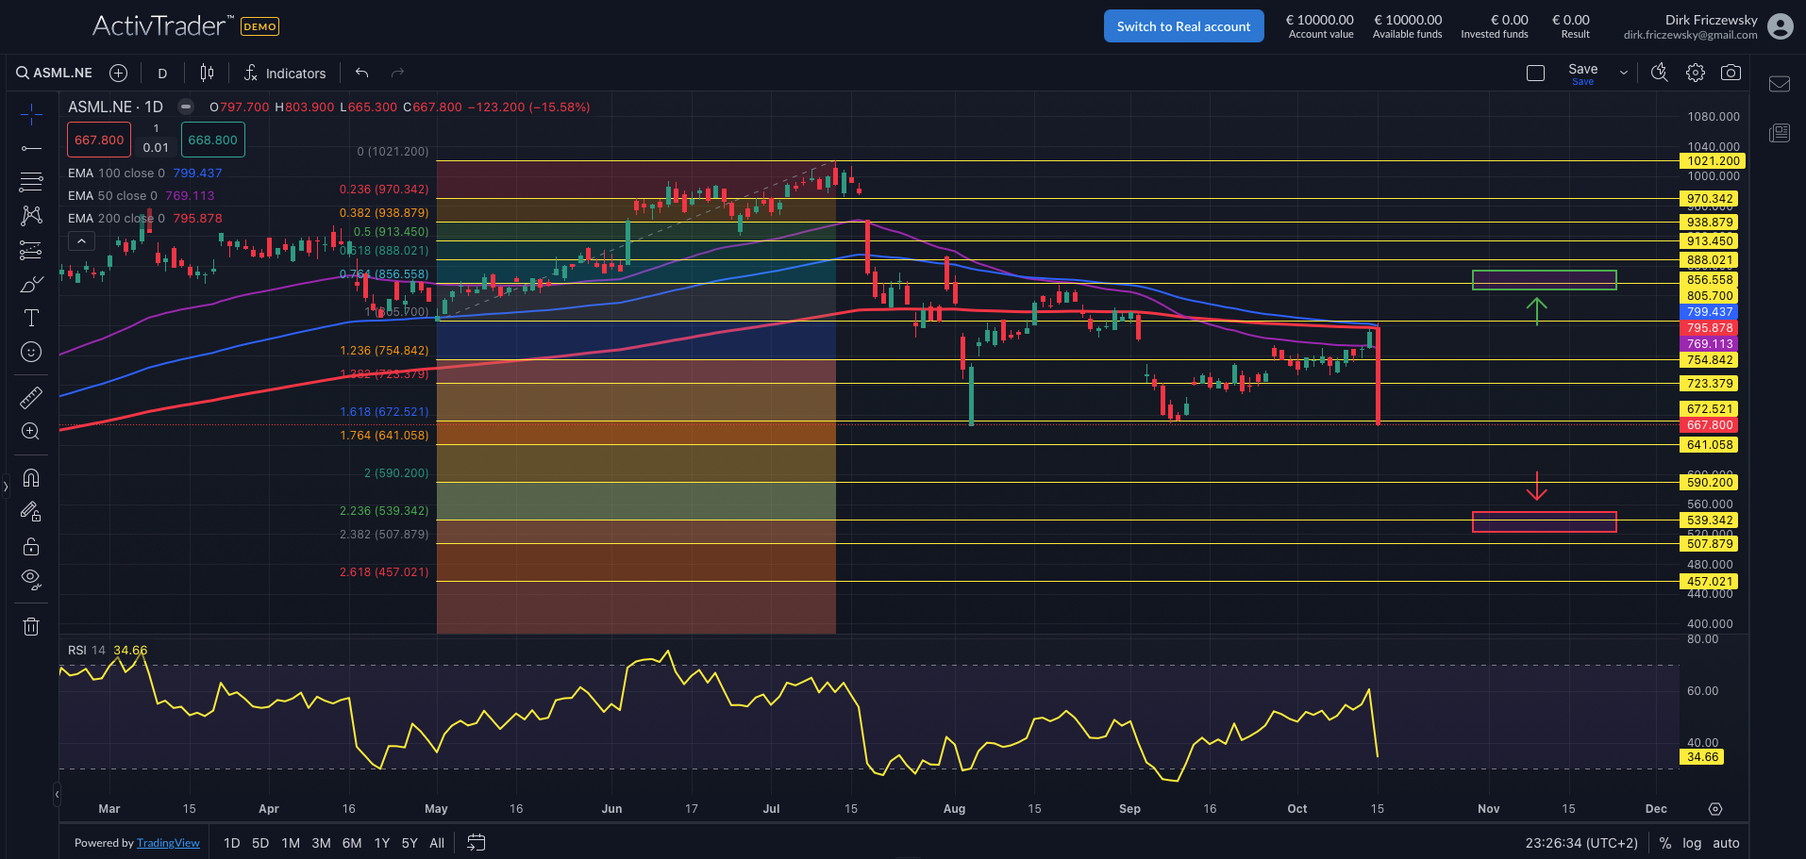Viewport: 1806px width, 859px height.
Task: Select the ruler measure tool
Action: (31, 398)
